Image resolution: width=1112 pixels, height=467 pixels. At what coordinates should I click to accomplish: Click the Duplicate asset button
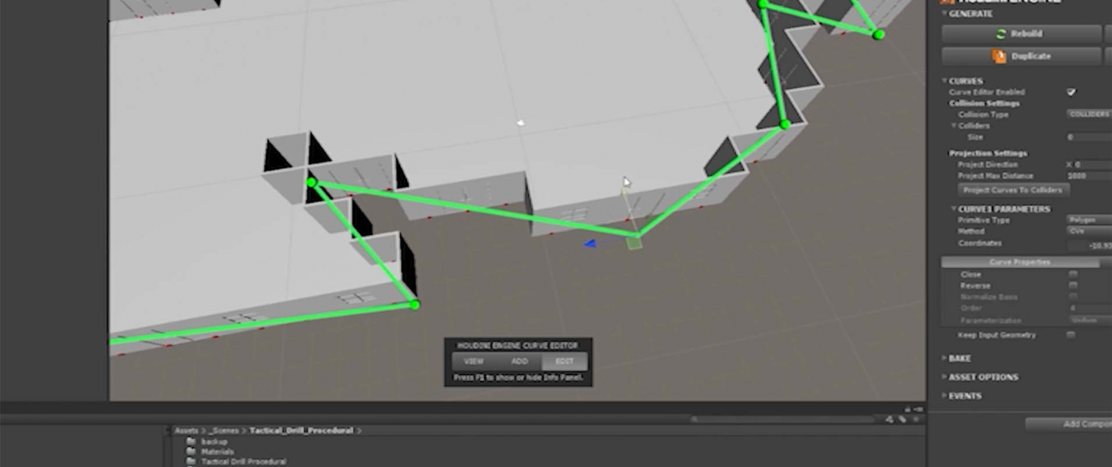point(1021,56)
